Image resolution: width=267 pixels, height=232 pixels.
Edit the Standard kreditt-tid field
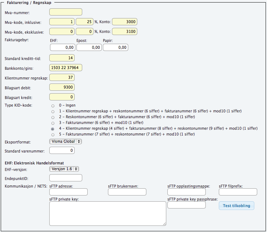pyautogui.click(x=62, y=58)
